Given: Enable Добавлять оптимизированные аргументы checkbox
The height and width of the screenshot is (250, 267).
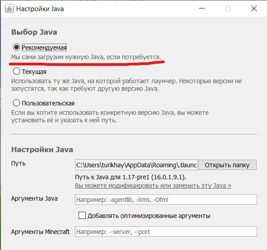Looking at the screenshot, I should point(82,215).
